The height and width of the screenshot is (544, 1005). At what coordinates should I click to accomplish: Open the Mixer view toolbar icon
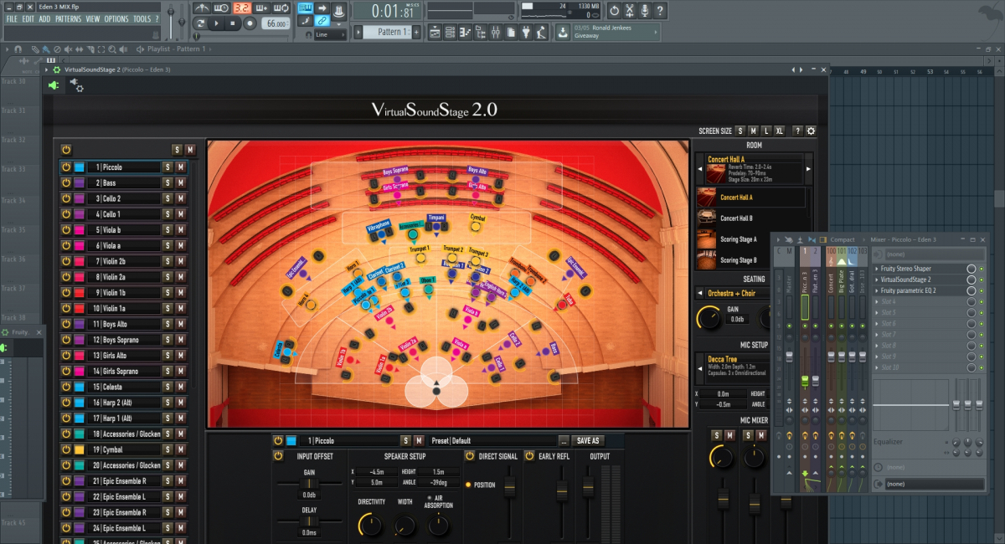pyautogui.click(x=496, y=32)
